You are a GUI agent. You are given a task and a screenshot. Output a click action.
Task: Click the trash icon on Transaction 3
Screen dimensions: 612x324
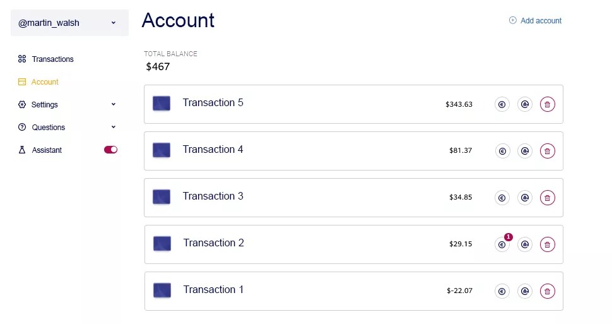(548, 198)
